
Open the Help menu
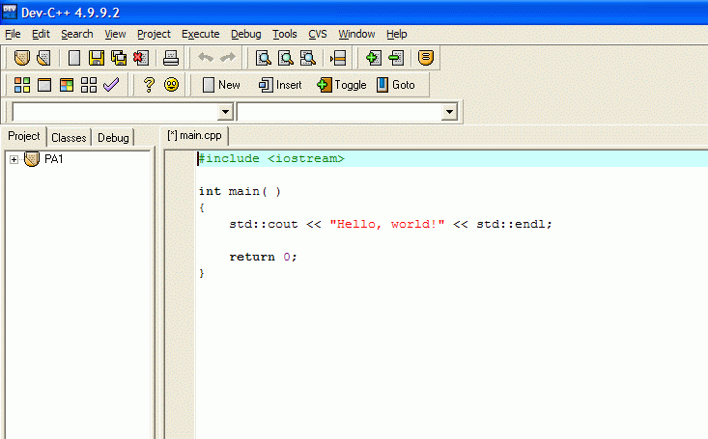[x=396, y=34]
